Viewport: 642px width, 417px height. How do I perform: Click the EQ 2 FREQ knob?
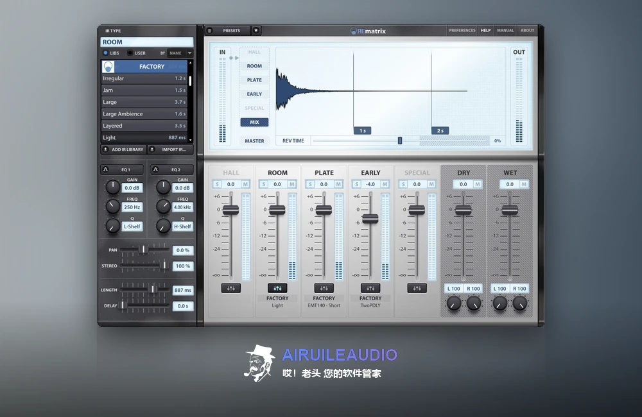click(163, 206)
